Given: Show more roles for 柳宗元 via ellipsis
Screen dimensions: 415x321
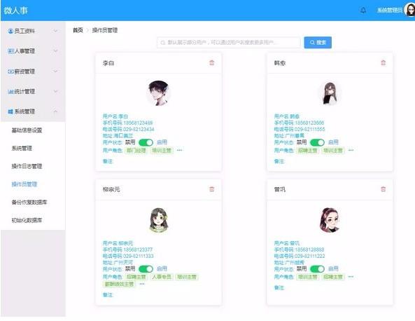Looking at the screenshot, I should coord(142,284).
